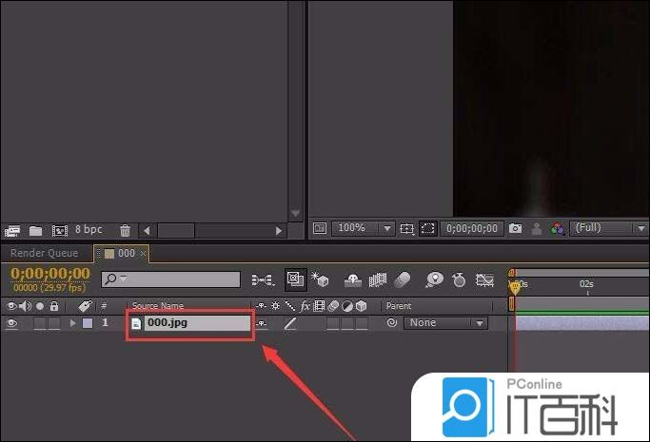Viewport: 650px width, 442px height.
Task: Click the Project panel vertical scroll down arrow
Action: (x=296, y=214)
